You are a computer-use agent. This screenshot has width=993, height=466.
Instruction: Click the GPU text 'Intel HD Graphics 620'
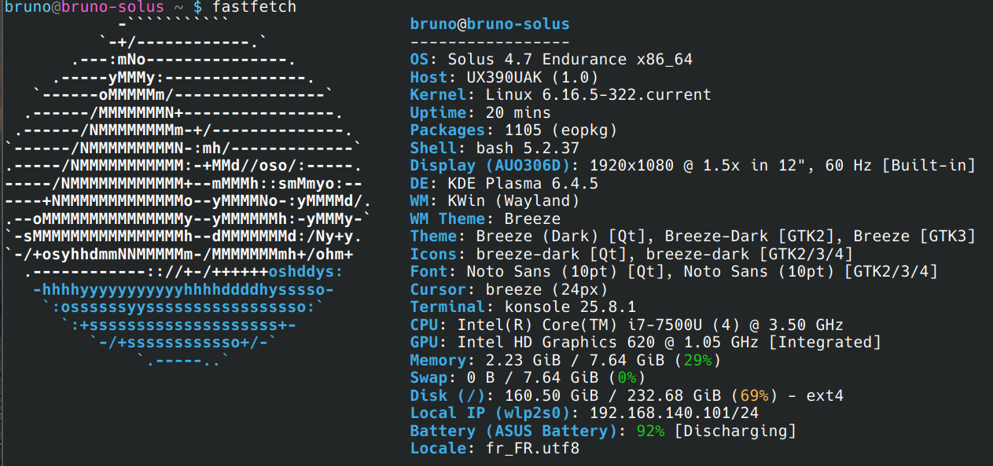point(556,343)
